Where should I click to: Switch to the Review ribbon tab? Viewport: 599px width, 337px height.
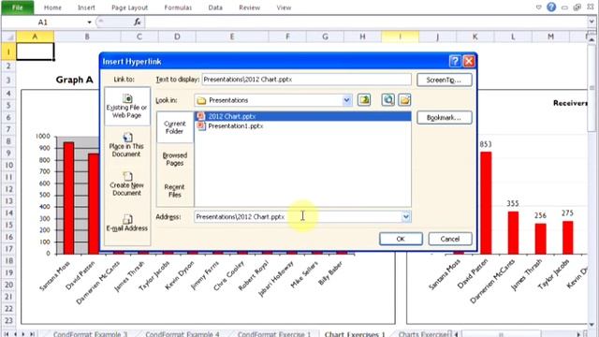pos(250,7)
